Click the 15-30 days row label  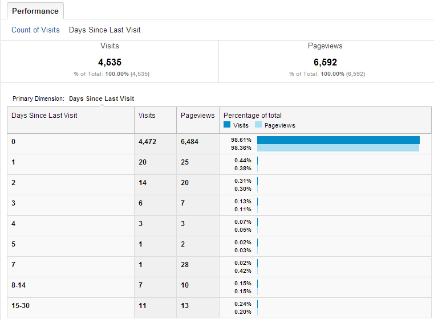(x=21, y=306)
